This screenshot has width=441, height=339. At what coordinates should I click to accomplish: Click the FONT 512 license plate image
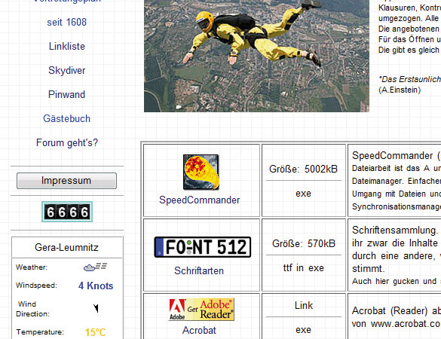(x=203, y=247)
